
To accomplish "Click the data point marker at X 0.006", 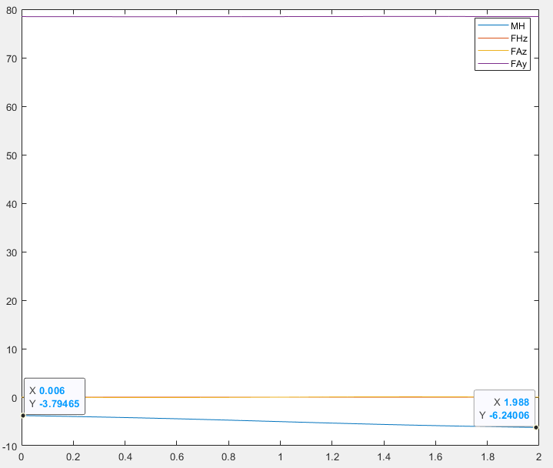I will point(23,416).
